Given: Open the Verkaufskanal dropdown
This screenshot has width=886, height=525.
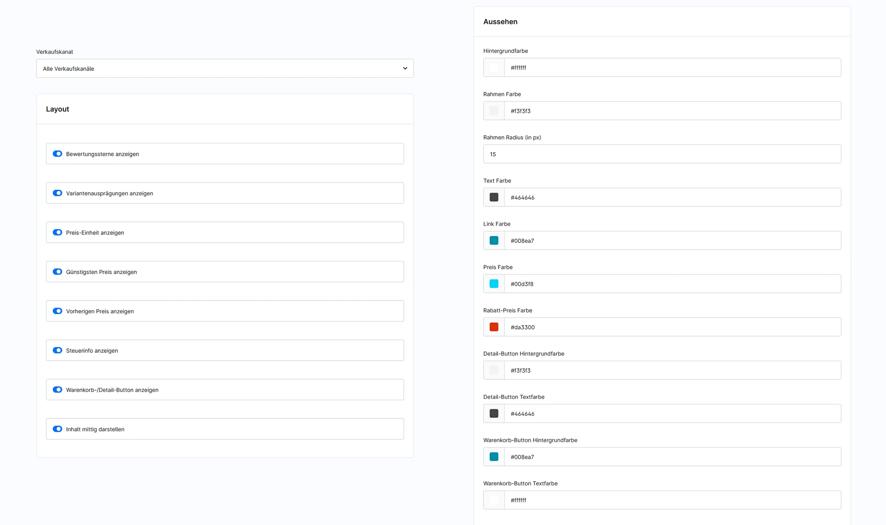Looking at the screenshot, I should pyautogui.click(x=219, y=68).
